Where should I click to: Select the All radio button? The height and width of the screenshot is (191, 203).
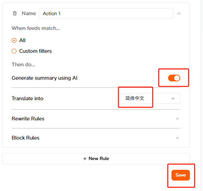14,40
